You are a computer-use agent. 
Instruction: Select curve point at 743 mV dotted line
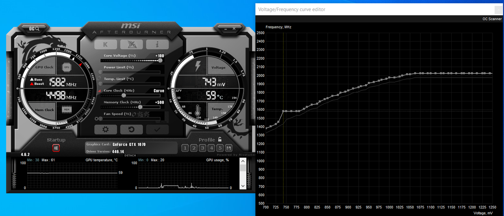pyautogui.click(x=283, y=111)
